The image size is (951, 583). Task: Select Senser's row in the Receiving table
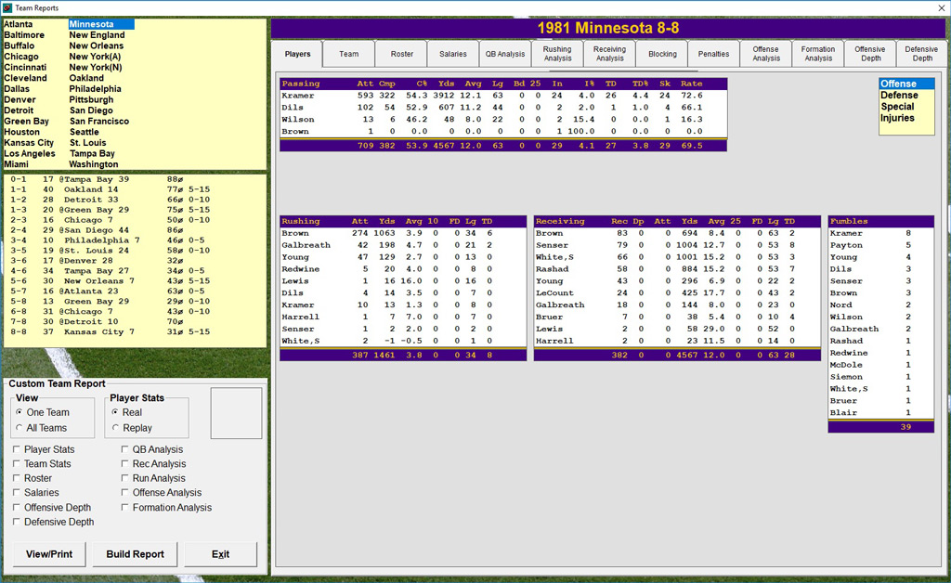tap(677, 245)
